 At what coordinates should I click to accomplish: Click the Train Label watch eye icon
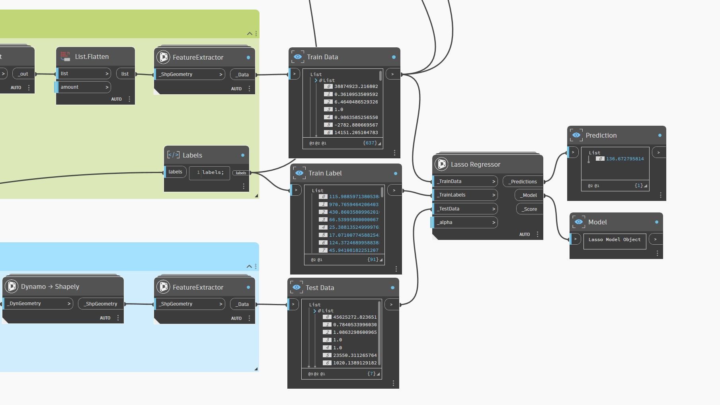pos(299,173)
